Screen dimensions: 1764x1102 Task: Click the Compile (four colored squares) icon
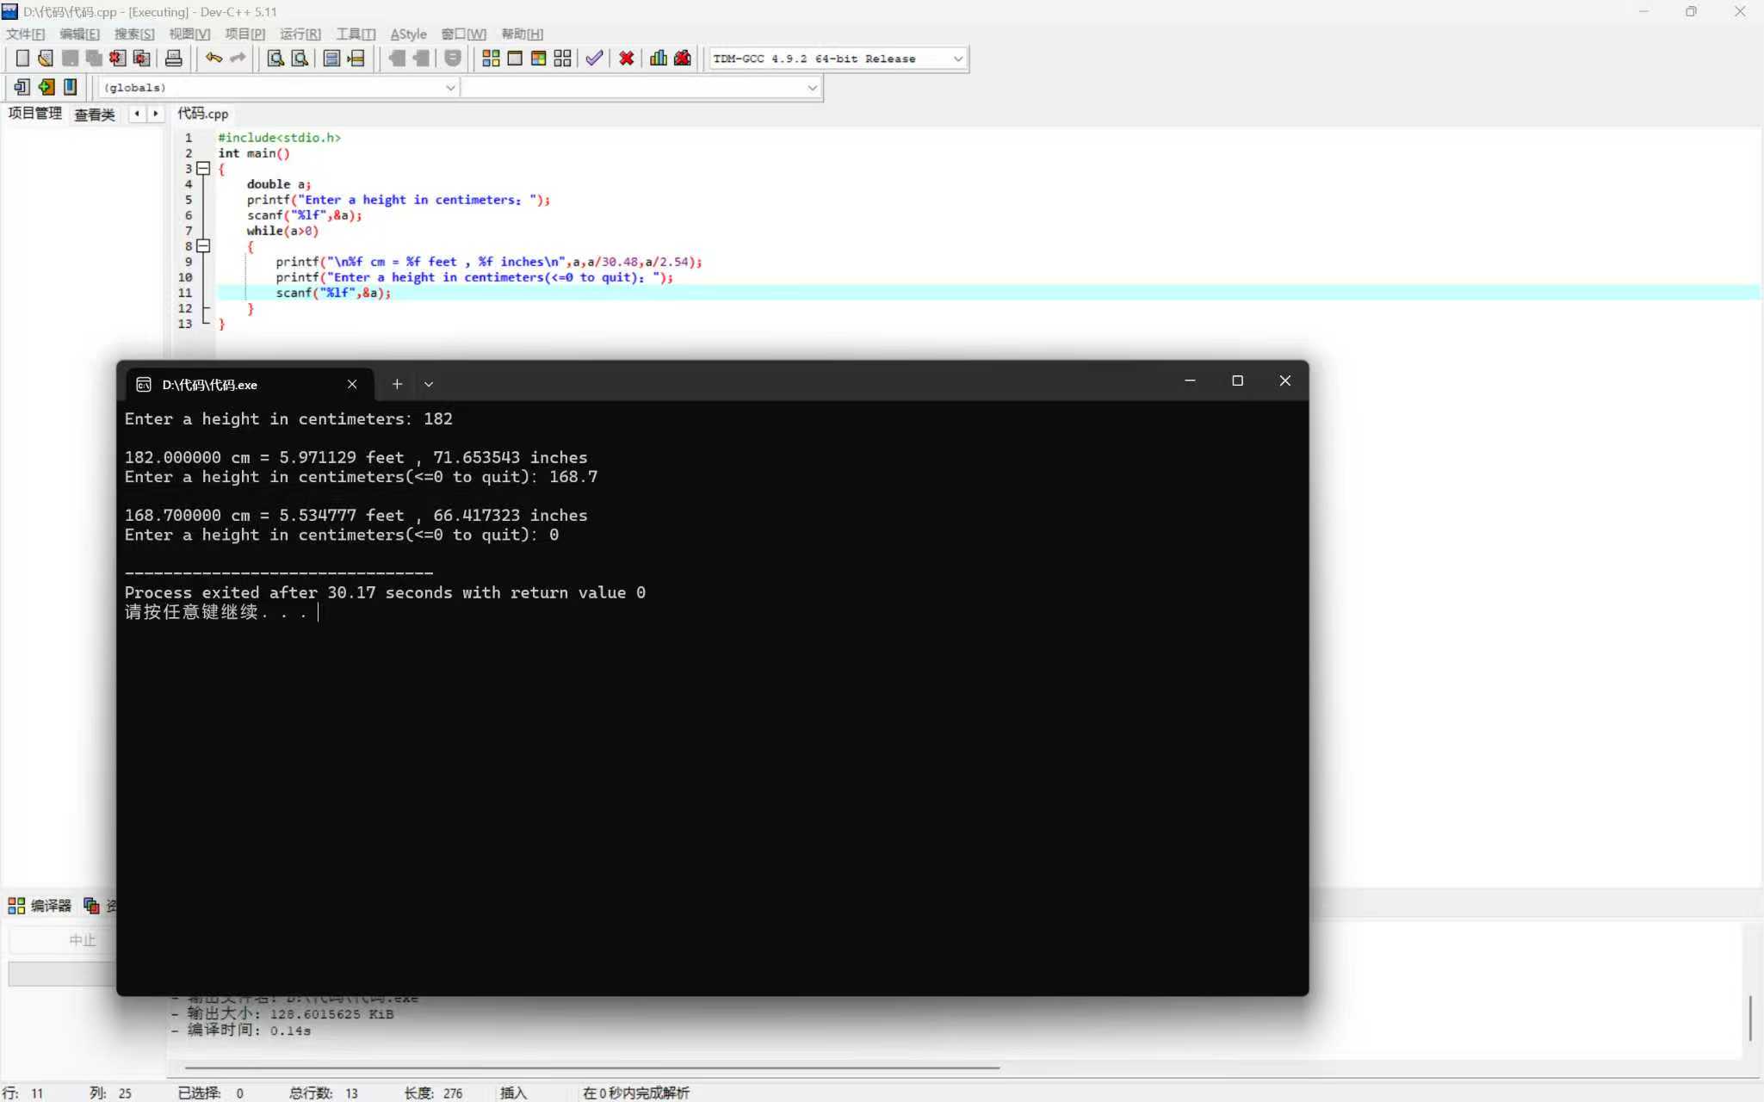(x=491, y=58)
